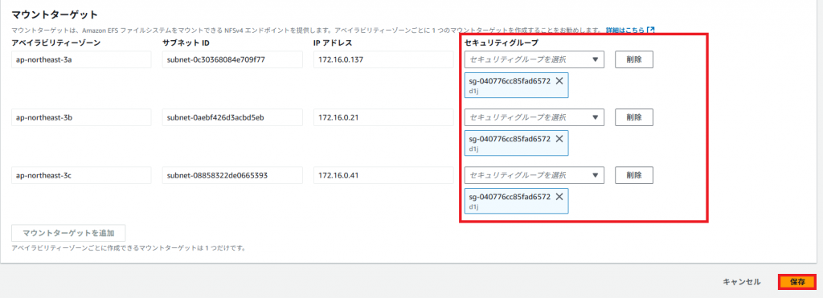Open security group dropdown for ap-northeast-3c
The image size is (823, 298).
[534, 175]
